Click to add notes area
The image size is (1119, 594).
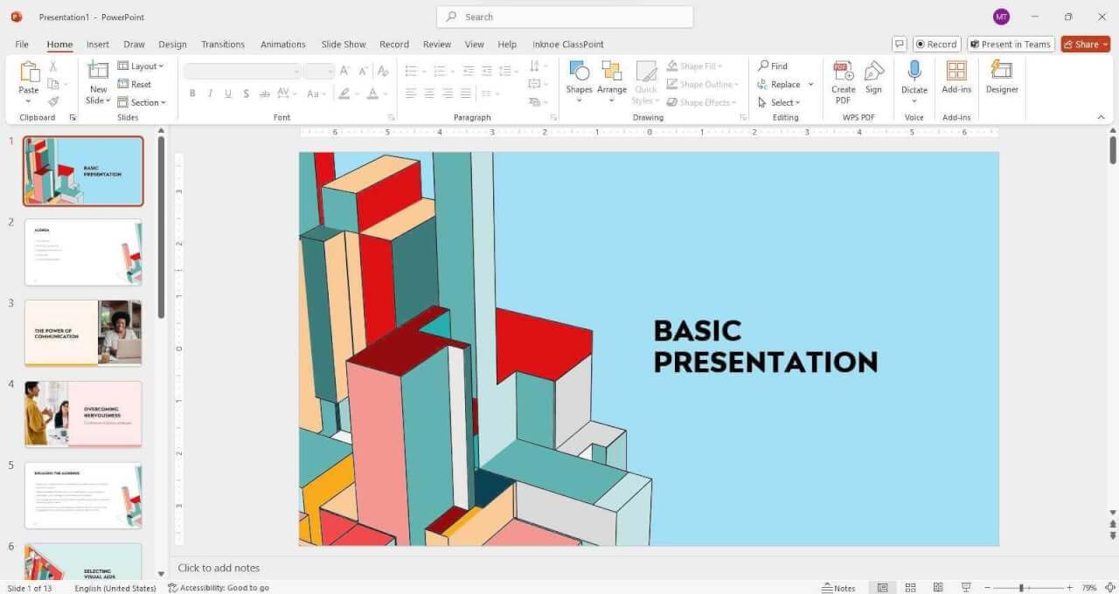[219, 568]
